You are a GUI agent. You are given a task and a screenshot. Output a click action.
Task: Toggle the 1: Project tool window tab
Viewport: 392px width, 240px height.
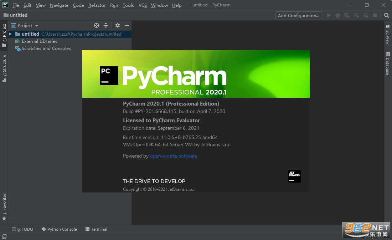[x=4, y=35]
